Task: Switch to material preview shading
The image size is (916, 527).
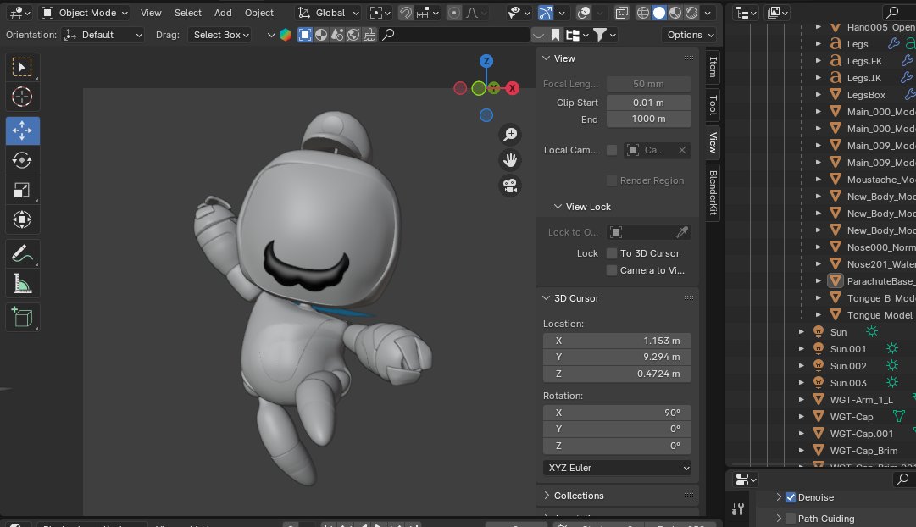Action: point(675,13)
